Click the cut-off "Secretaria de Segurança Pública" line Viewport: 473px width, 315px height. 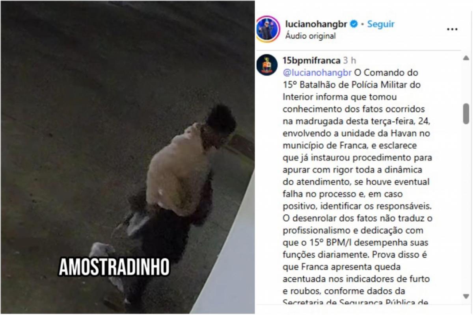pyautogui.click(x=356, y=302)
